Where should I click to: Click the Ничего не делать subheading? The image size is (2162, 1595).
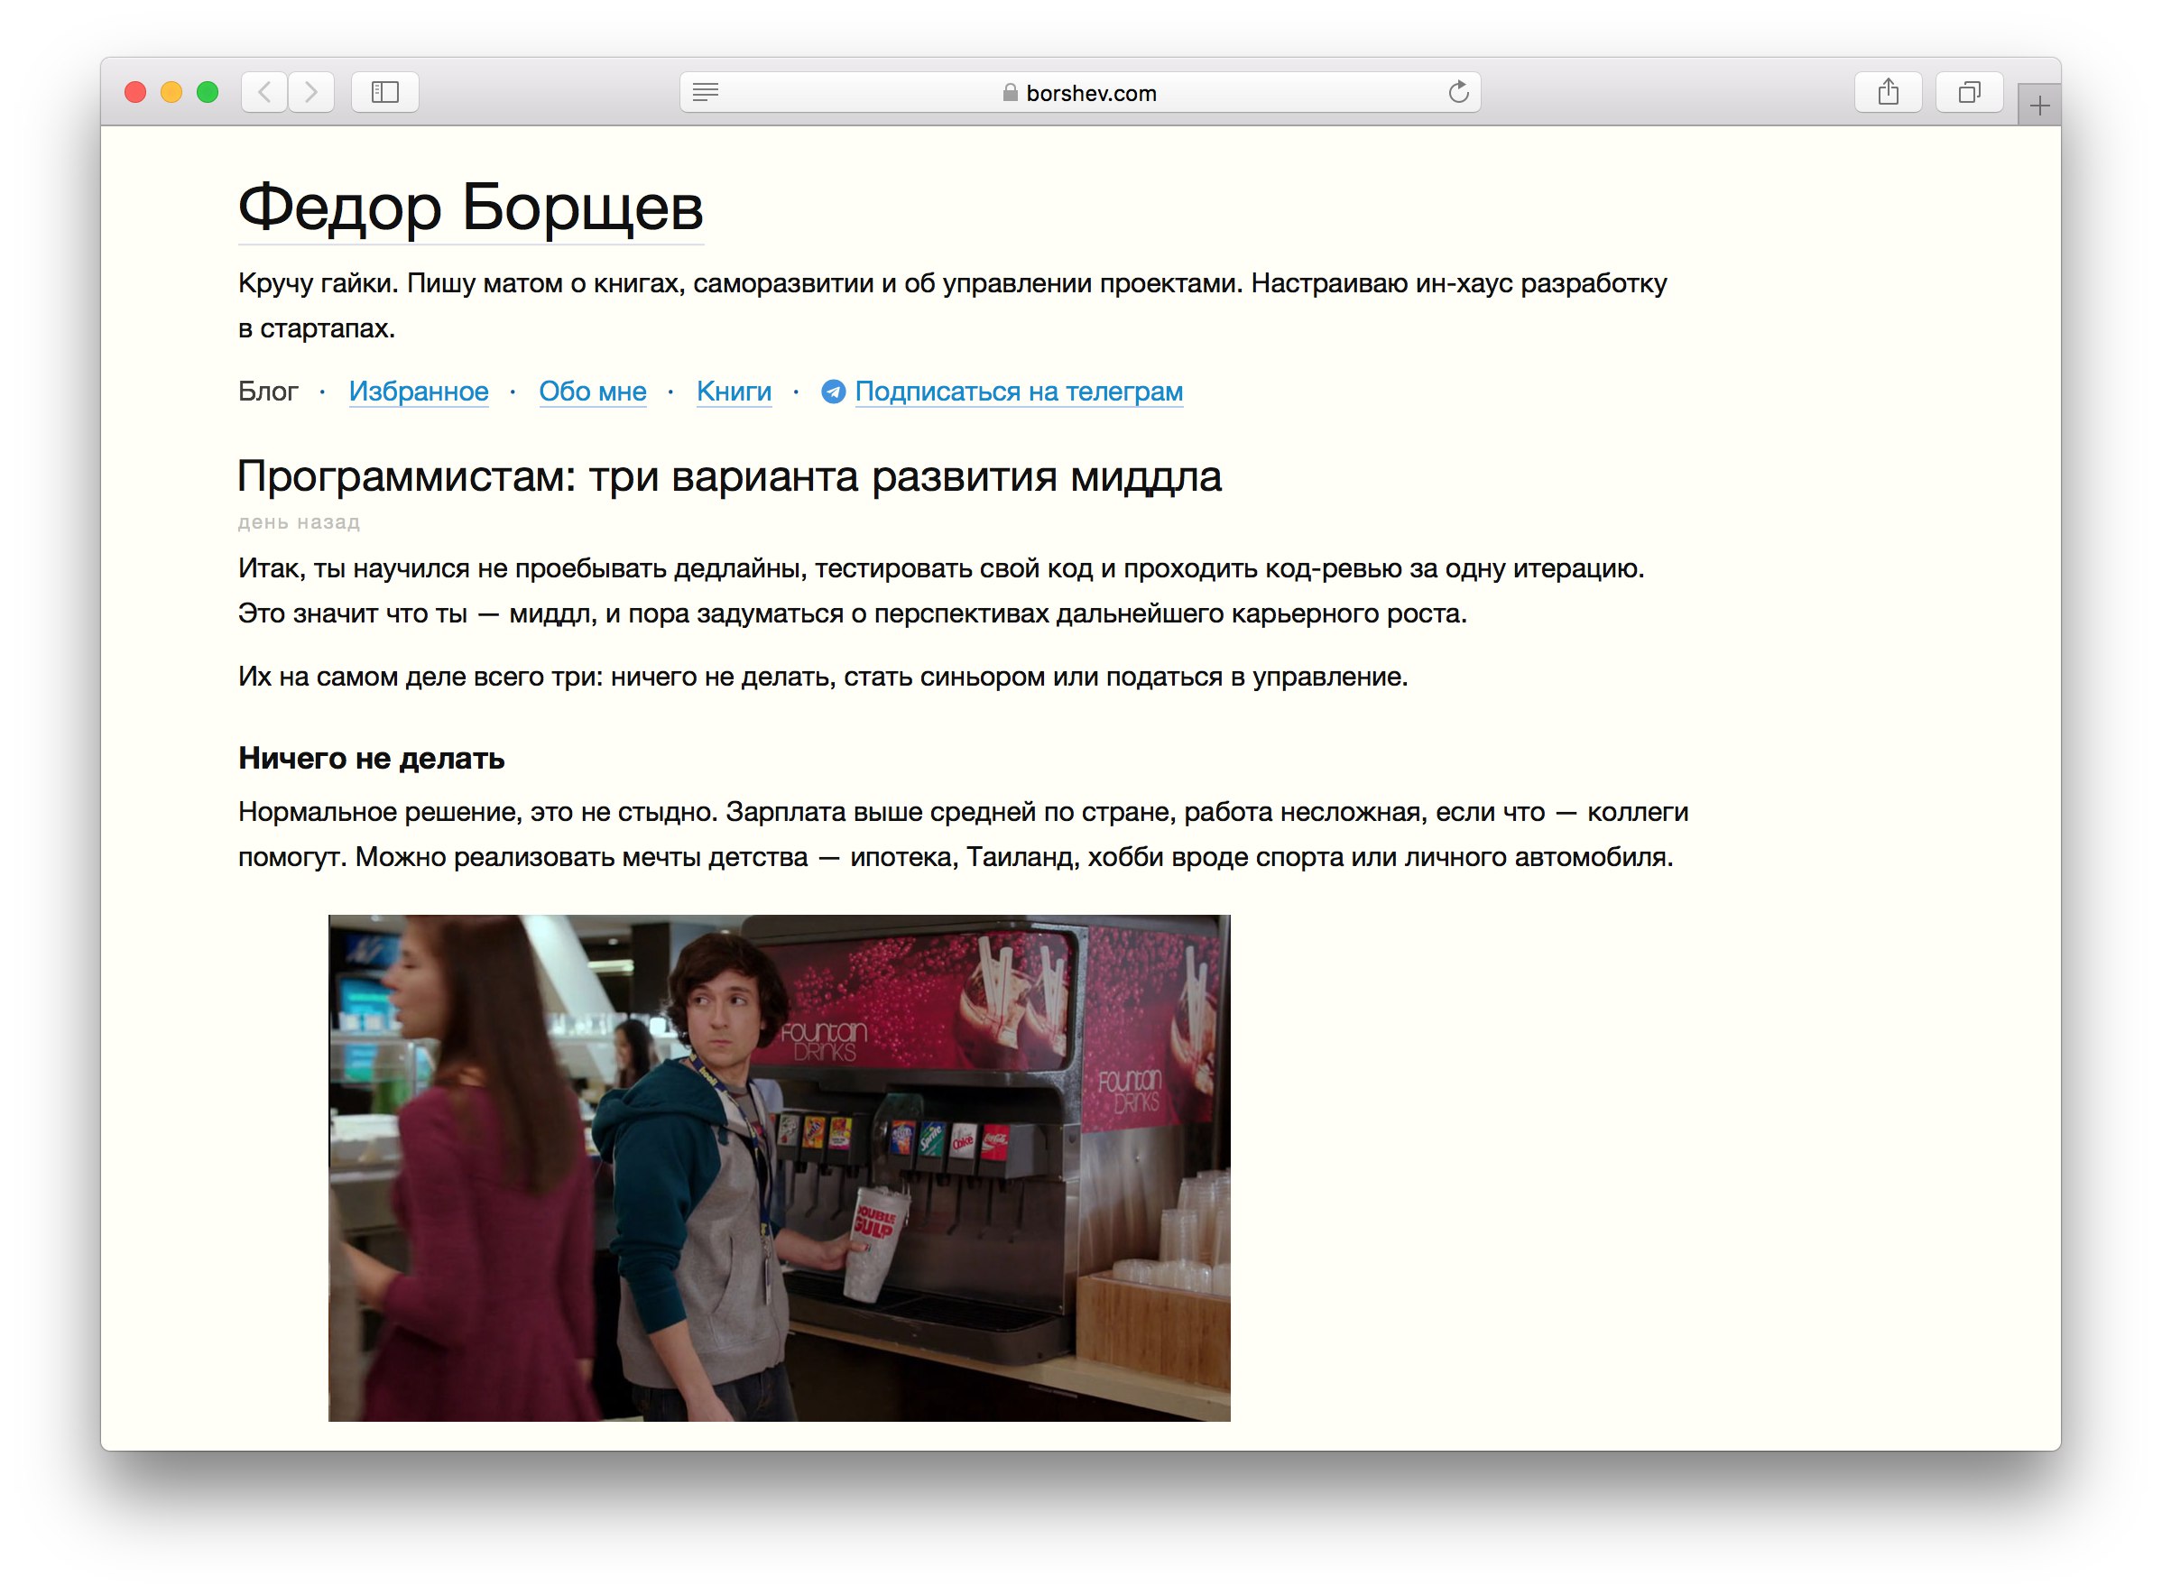click(x=372, y=759)
